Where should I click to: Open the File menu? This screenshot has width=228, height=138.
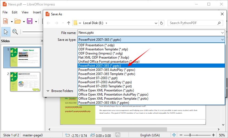(x=5, y=12)
